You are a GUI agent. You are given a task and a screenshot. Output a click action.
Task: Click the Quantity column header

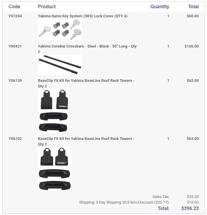tap(160, 6)
